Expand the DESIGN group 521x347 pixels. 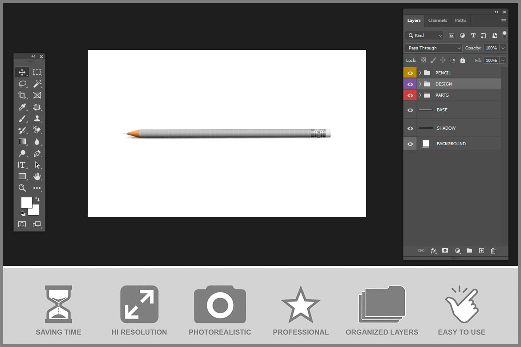(420, 84)
